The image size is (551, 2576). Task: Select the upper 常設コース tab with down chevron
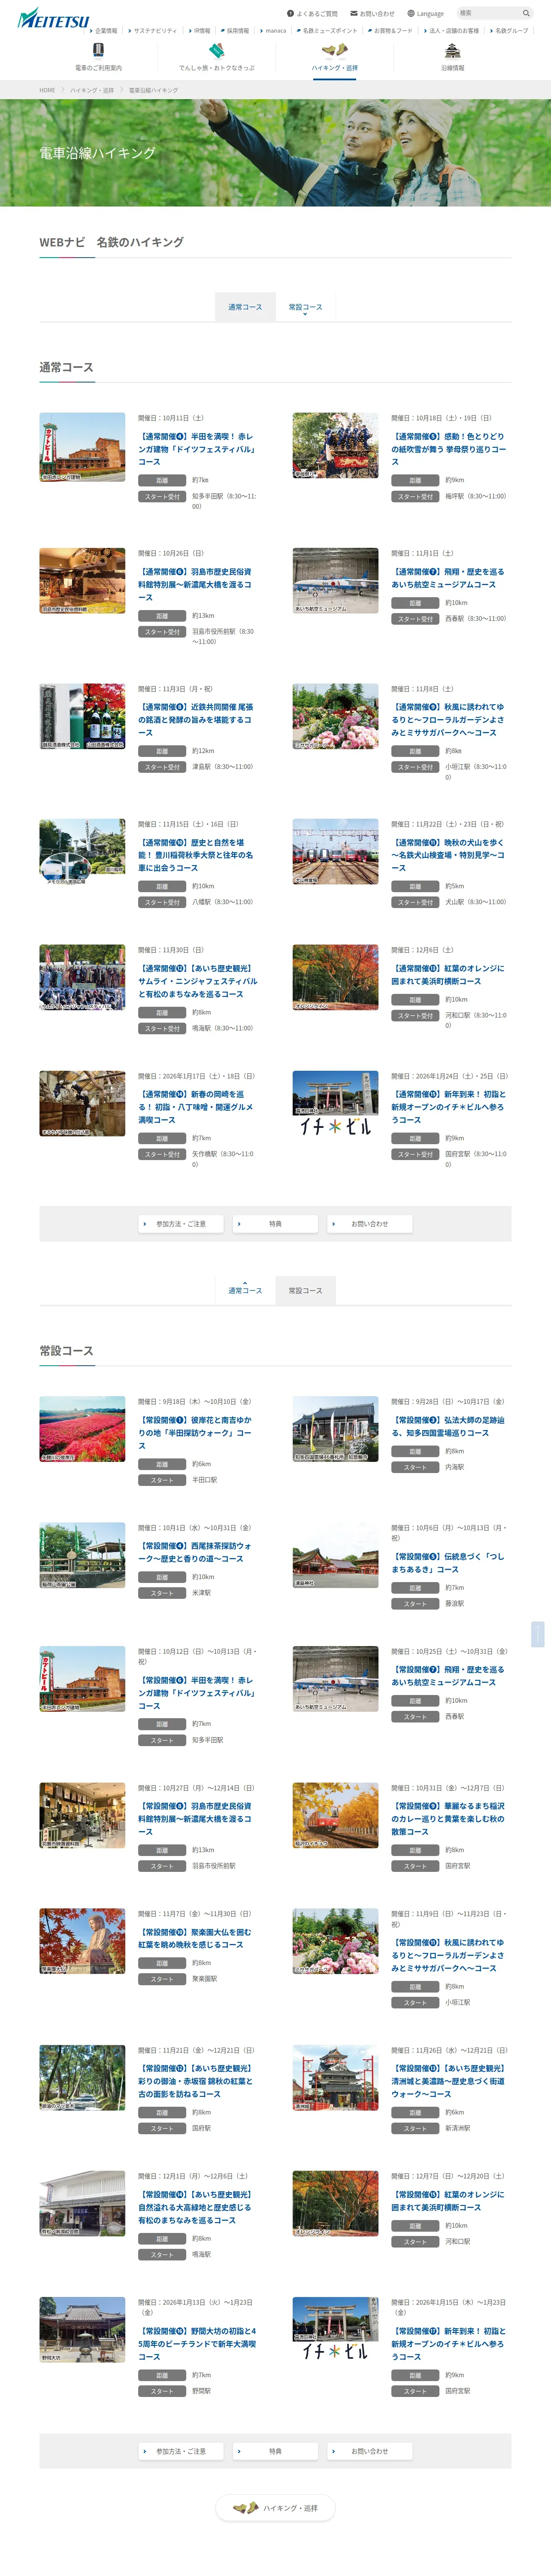tap(305, 307)
